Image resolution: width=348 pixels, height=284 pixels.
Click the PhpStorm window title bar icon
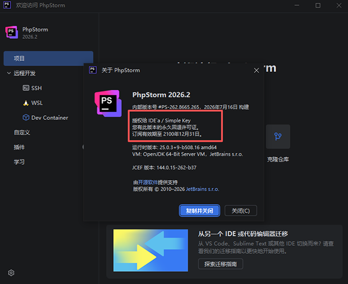pos(7,5)
